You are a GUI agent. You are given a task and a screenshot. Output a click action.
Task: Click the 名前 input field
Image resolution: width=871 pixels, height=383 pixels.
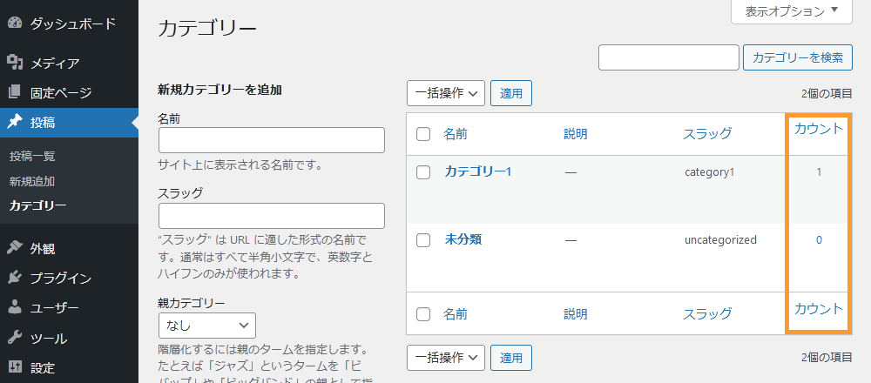272,140
